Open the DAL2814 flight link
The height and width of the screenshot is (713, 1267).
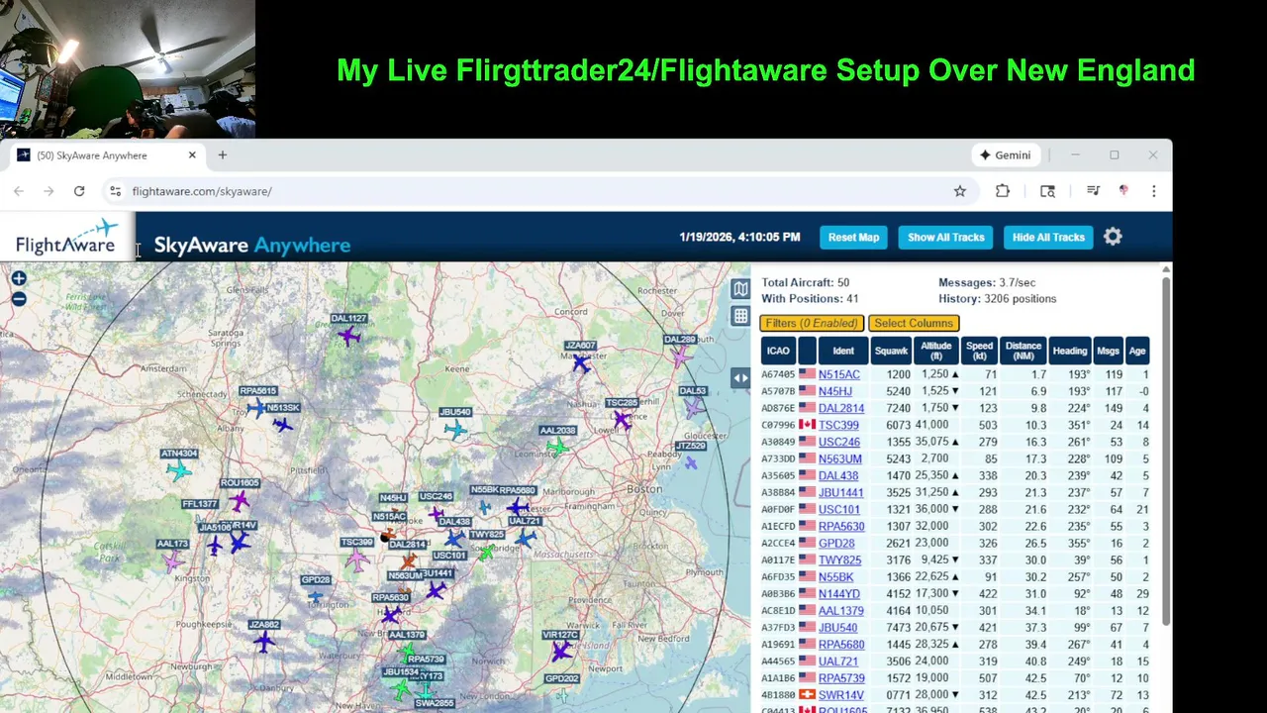tap(841, 408)
